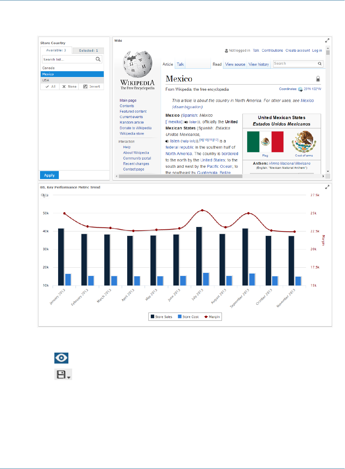Screen dimensions: 345x469
Task: Open the Community portal link
Action: tap(137, 158)
